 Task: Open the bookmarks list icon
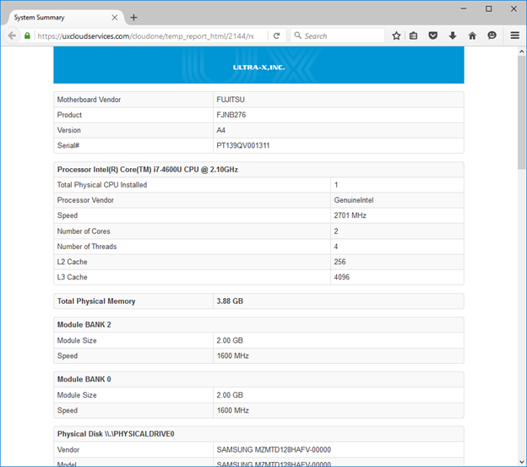413,35
